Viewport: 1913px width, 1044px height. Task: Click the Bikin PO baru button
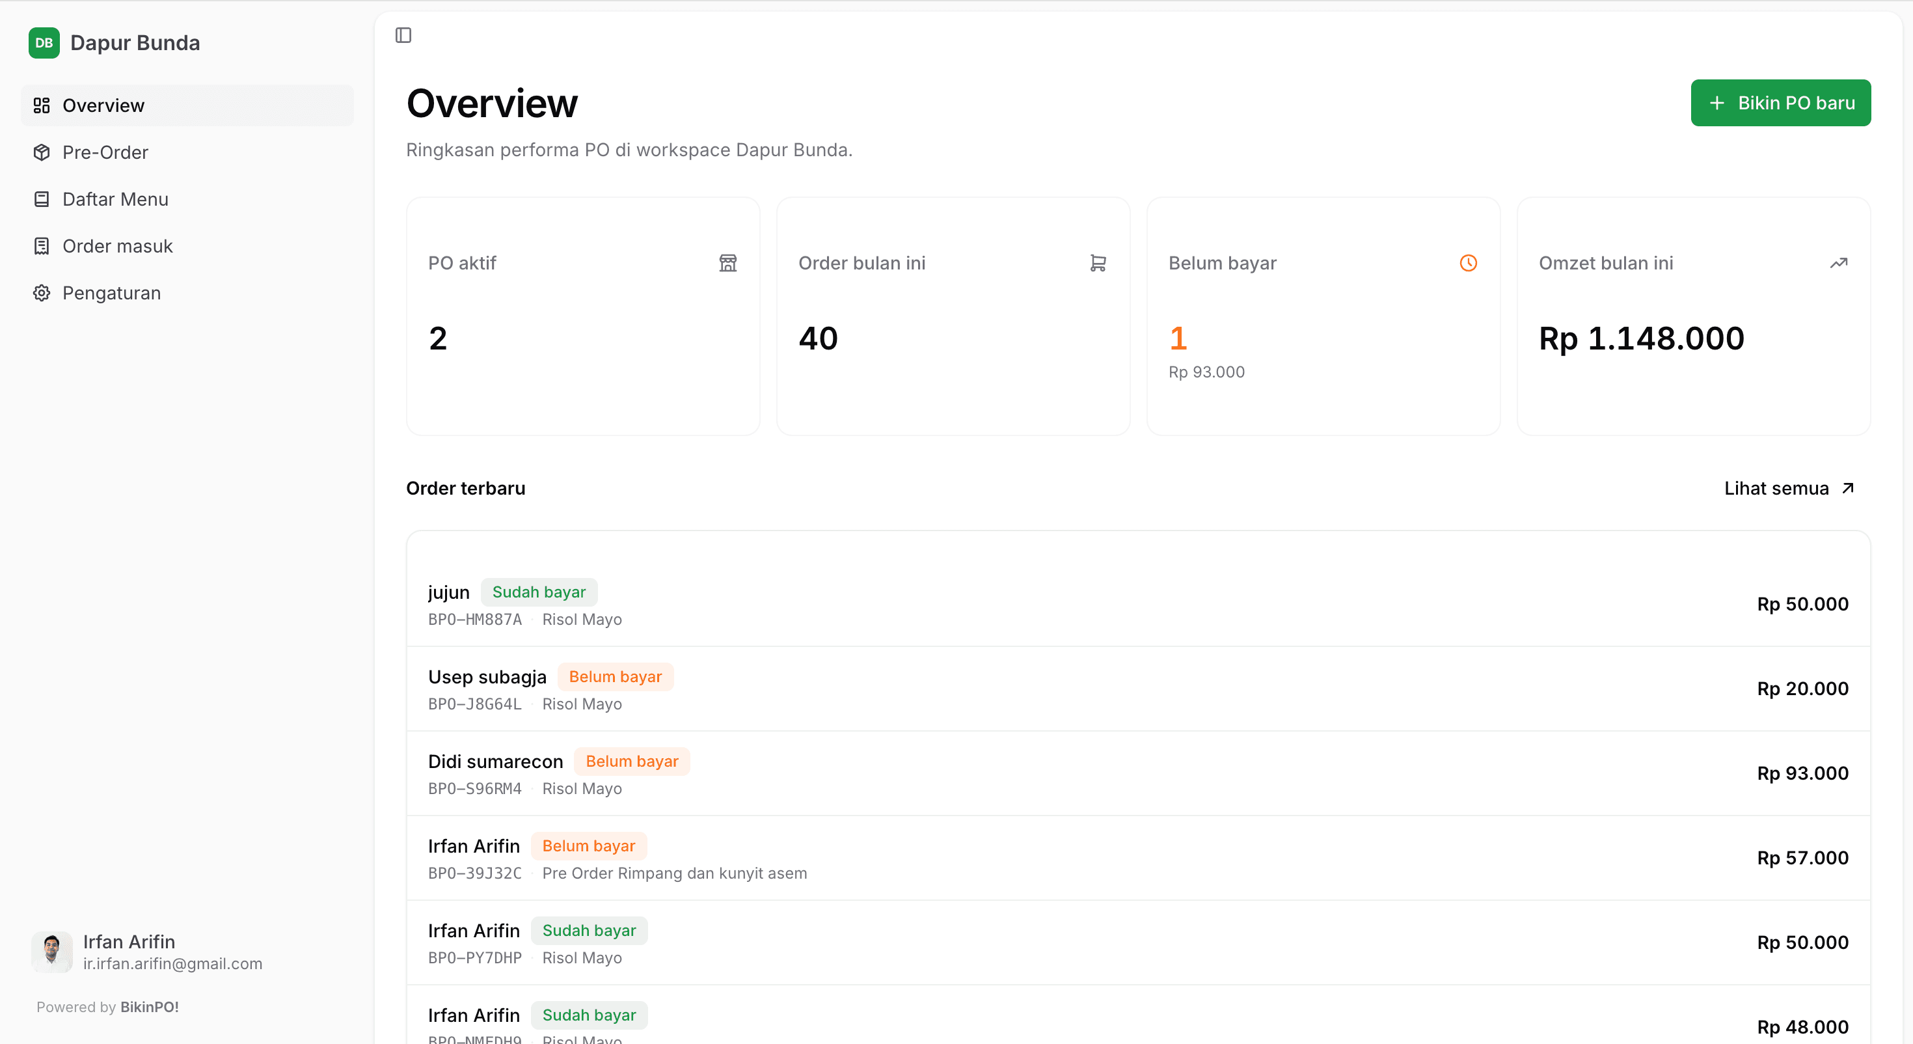point(1781,103)
